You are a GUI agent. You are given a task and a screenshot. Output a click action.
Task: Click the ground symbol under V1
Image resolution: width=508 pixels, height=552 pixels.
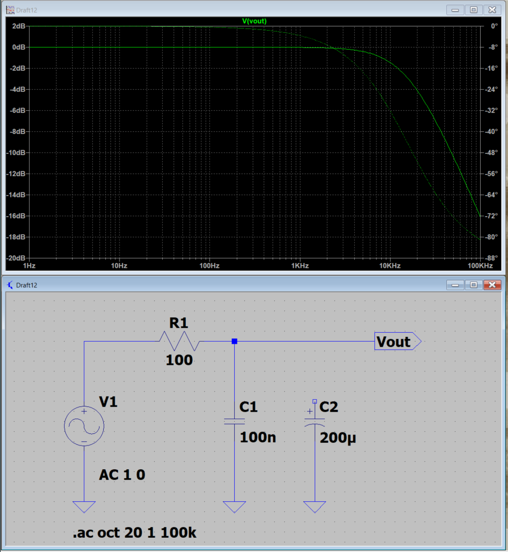(84, 507)
